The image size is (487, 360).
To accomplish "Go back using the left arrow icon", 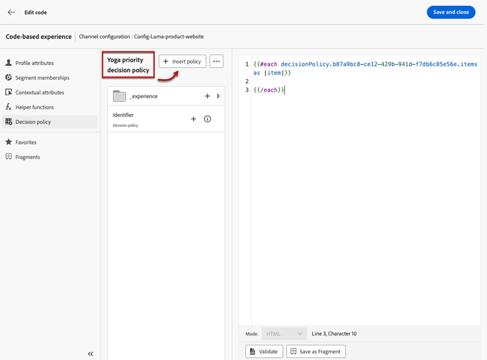I will click(x=11, y=12).
